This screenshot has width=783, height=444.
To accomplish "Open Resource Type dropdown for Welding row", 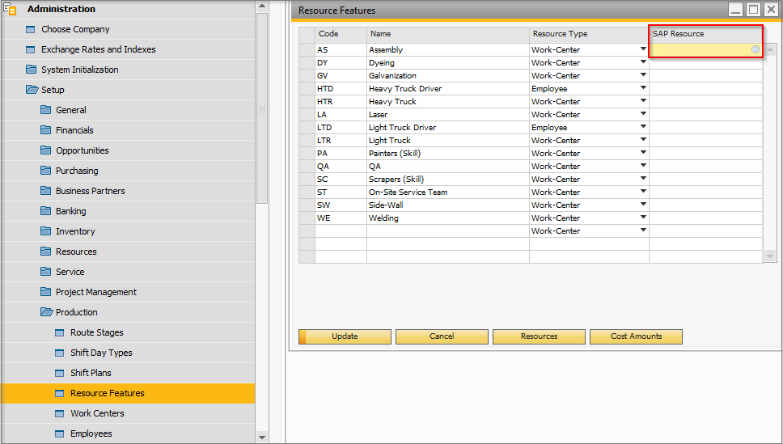I will 644,218.
